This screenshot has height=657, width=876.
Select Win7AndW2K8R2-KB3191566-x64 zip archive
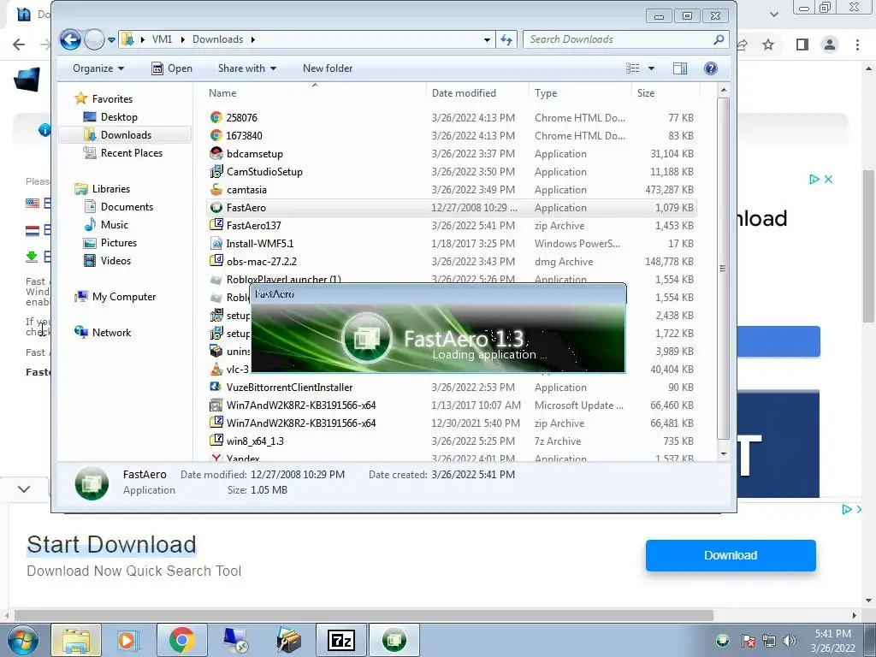pos(301,423)
